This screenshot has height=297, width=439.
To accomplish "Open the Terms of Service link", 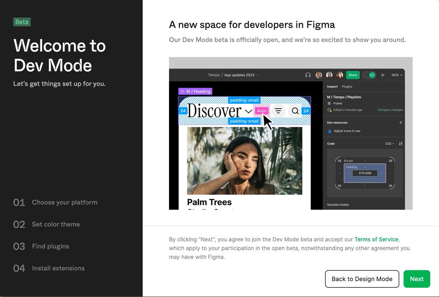I will tap(376, 239).
